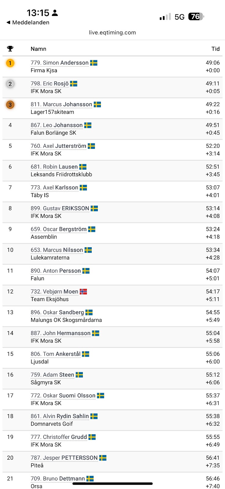
Task: Tap the live.eqtiming.com address bar
Action: pos(112,32)
